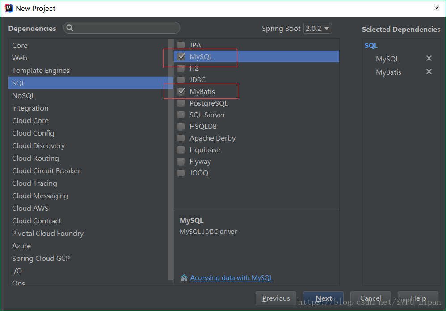Uncheck the MyBatis checkbox
Viewport: 446px width, 311px height.
pos(181,91)
